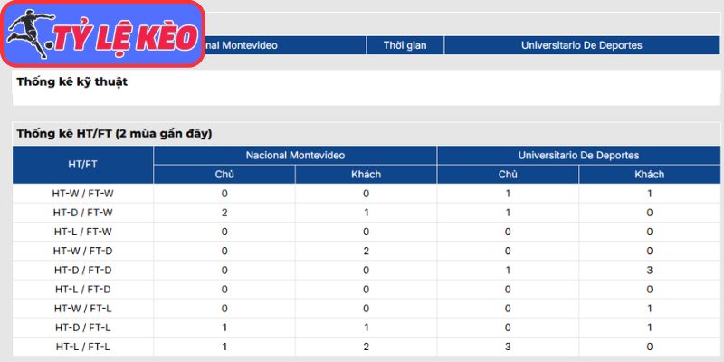Select Nacional Chủ value 0 in HT-W / FT-D row
Image resolution: width=724 pixels, height=362 pixels.
224,252
